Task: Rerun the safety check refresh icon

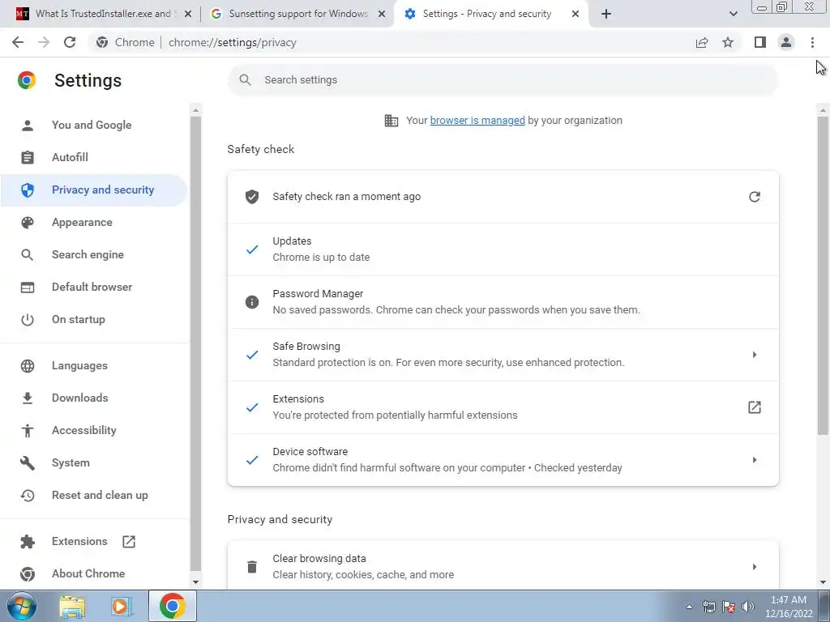Action: (x=755, y=197)
